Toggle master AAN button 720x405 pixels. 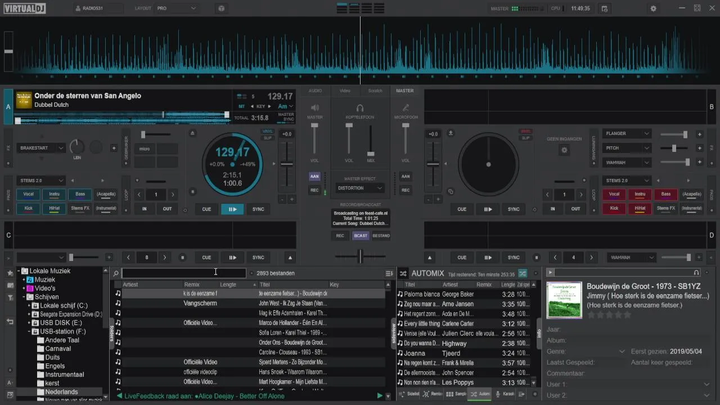[314, 177]
